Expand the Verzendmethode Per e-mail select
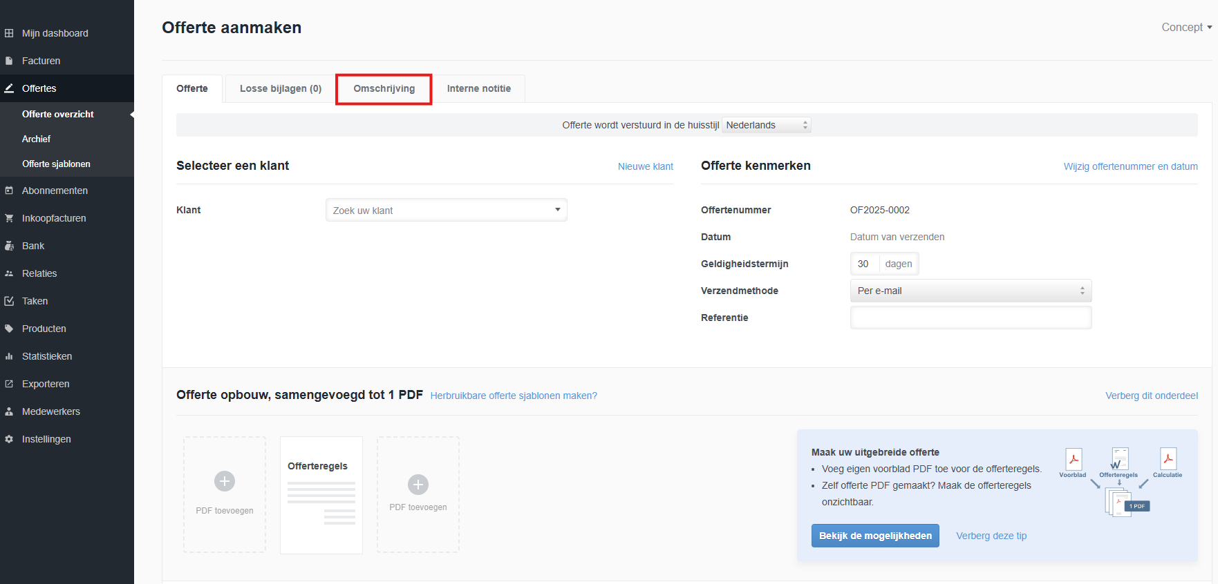The width and height of the screenshot is (1218, 584). coord(970,291)
